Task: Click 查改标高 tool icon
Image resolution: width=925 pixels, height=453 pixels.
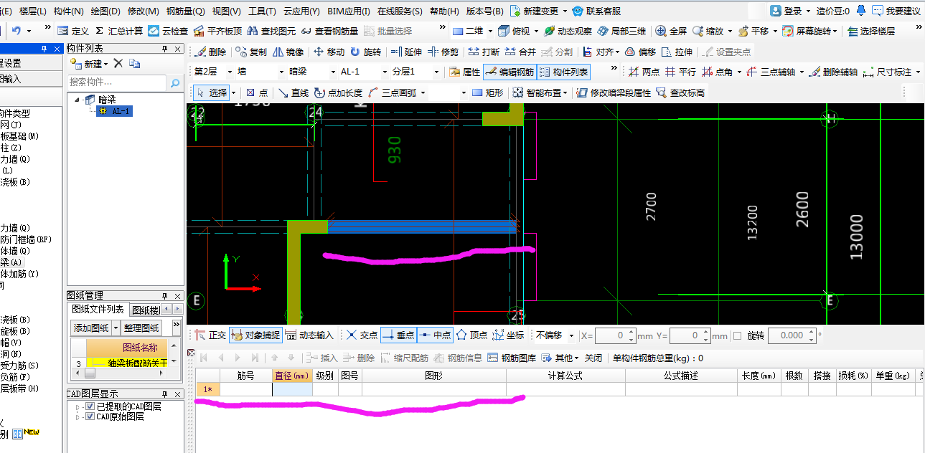Action: pos(662,92)
